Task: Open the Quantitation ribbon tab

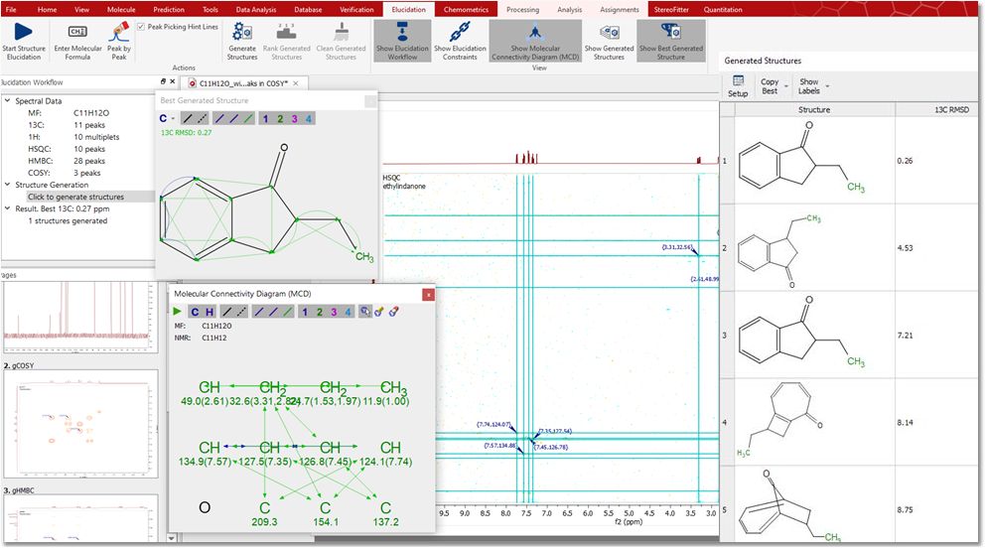Action: click(x=723, y=9)
